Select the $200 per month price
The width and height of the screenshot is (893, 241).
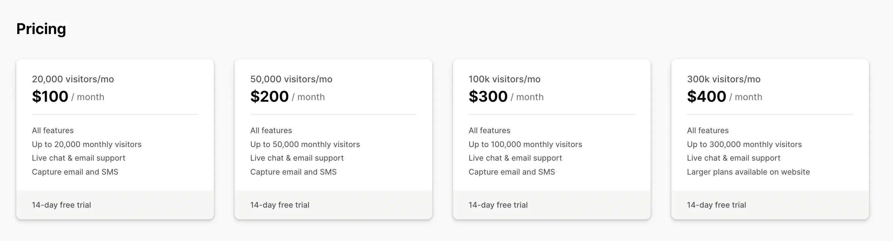point(269,97)
